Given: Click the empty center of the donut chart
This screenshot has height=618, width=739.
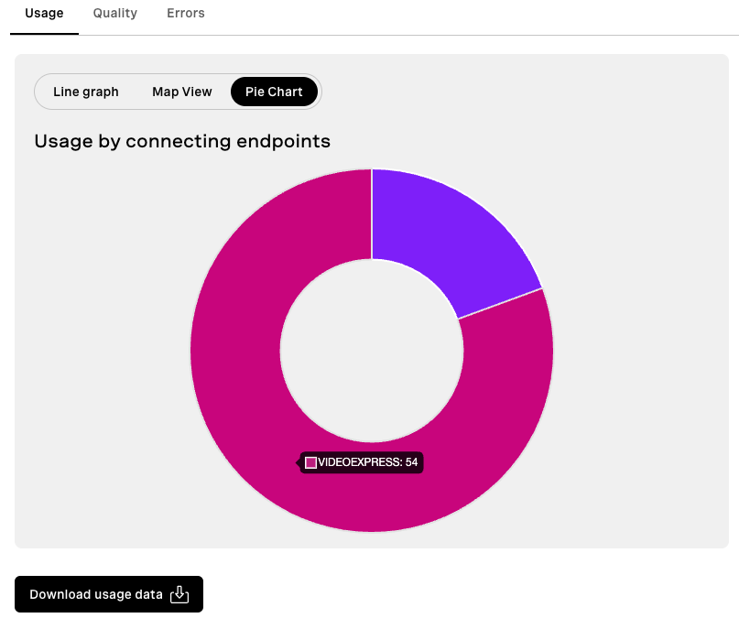Looking at the screenshot, I should (371, 350).
